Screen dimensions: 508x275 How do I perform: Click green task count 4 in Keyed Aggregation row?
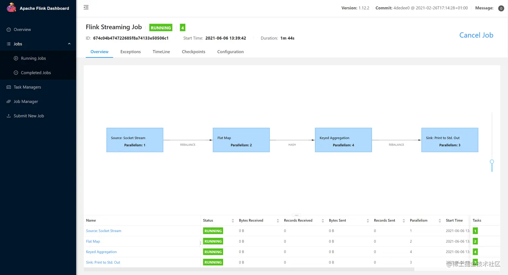click(475, 252)
